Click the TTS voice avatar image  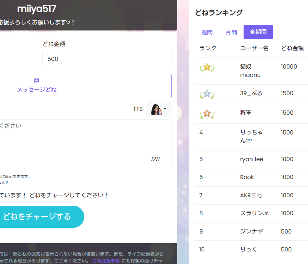click(156, 109)
